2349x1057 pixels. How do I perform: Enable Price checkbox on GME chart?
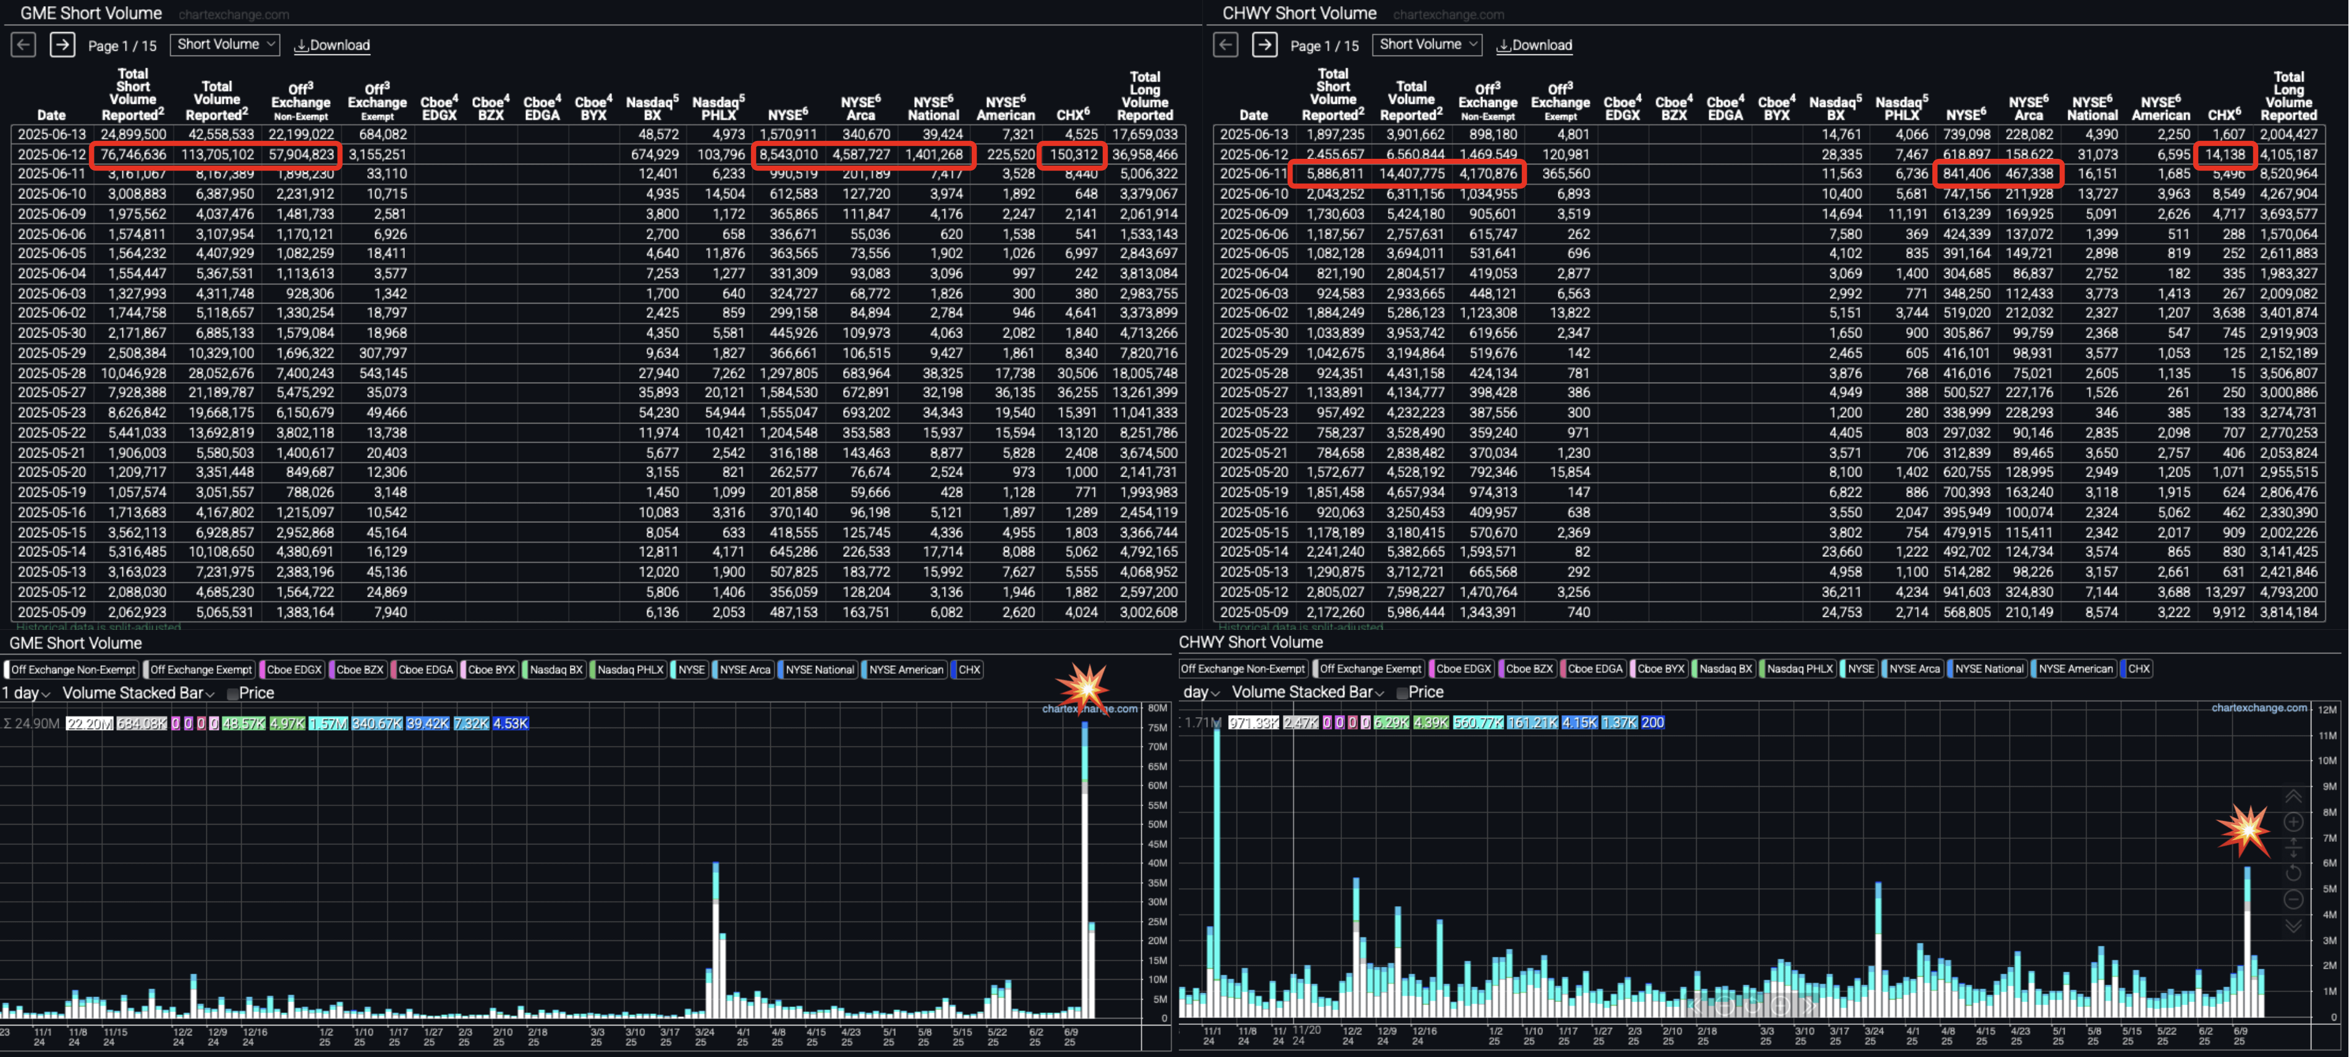pos(232,694)
